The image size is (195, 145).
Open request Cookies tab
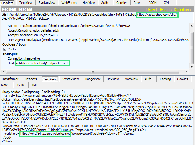[122, 3]
